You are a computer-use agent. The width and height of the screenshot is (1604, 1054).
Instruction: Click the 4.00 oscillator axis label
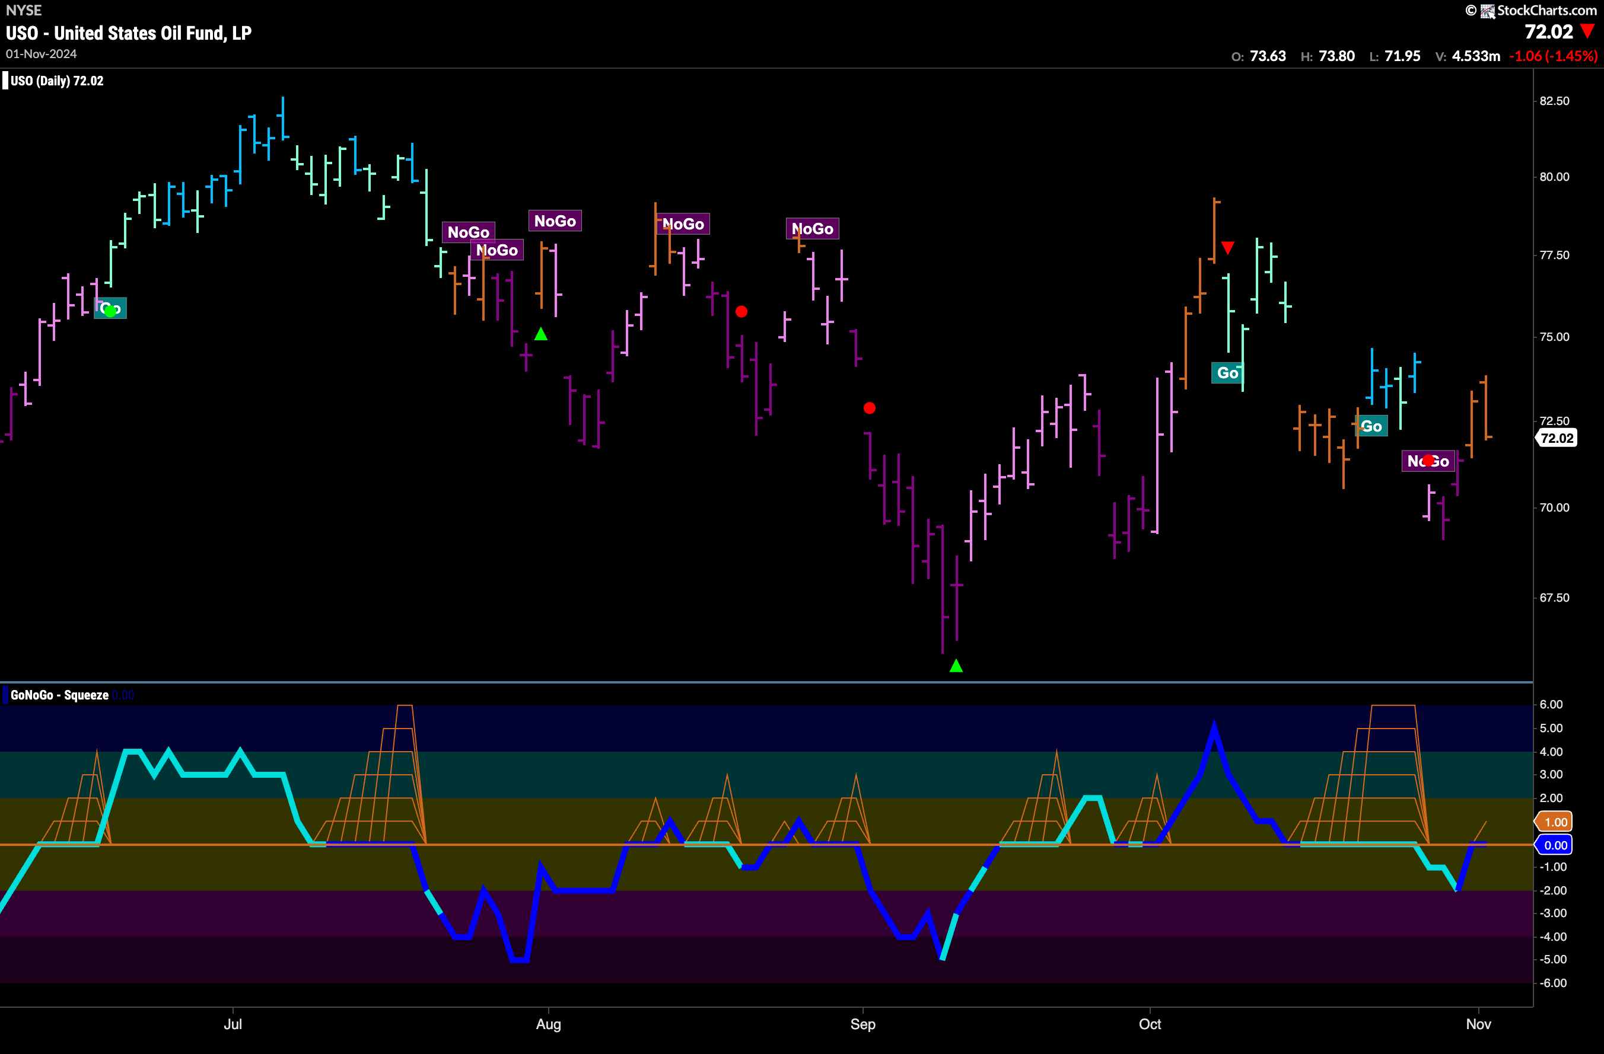1551,752
